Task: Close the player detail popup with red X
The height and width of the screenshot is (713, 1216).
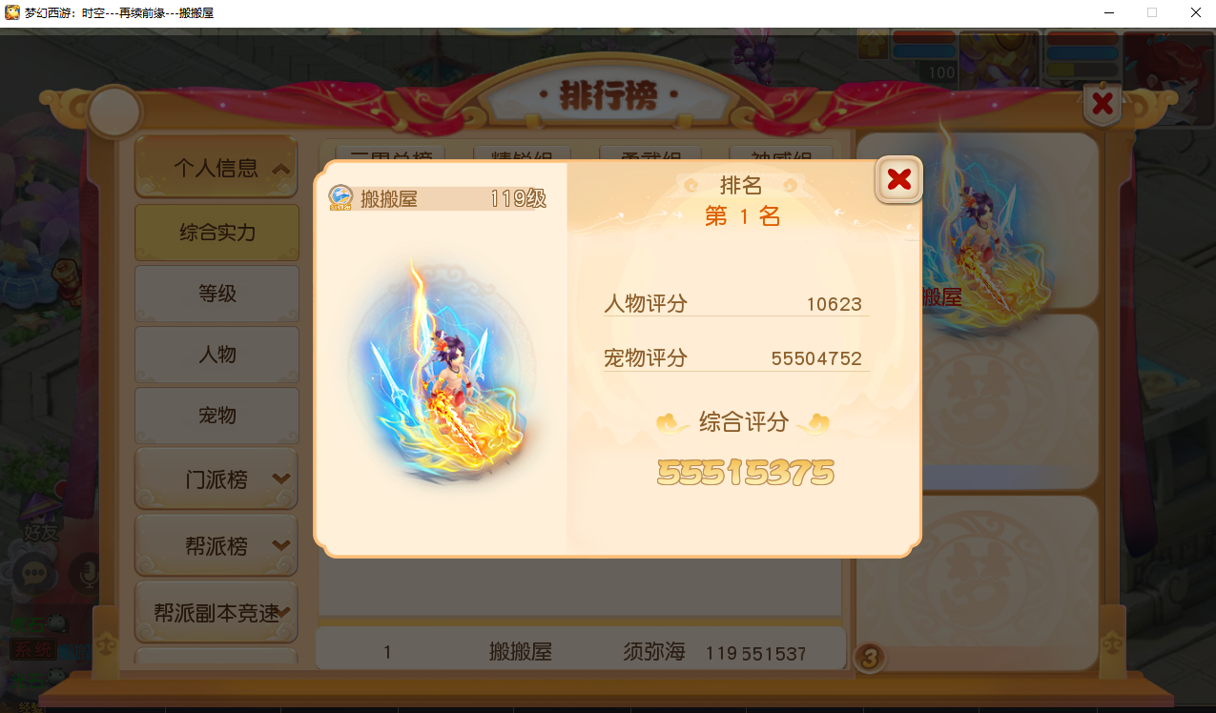Action: 898,179
